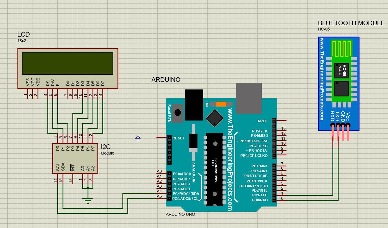The width and height of the screenshot is (388, 228).
Task: Select the "PB4/MISO" pin label
Action: [x=259, y=136]
